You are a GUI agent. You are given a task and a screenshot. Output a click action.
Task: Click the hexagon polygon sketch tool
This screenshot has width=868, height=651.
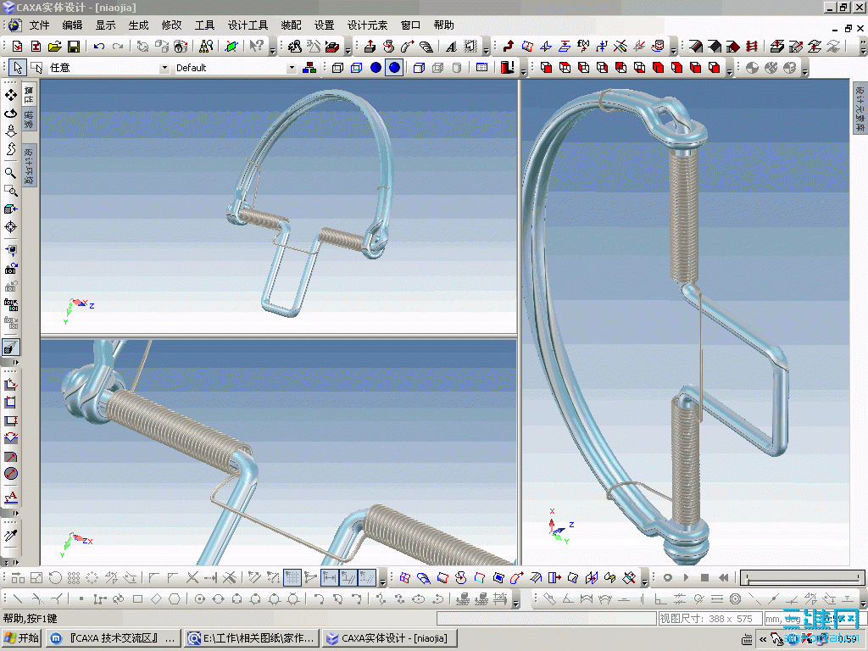coord(175,598)
